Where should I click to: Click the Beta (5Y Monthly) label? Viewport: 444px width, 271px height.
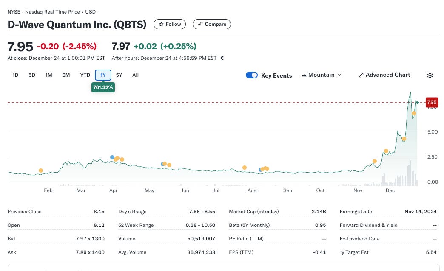tap(249, 225)
